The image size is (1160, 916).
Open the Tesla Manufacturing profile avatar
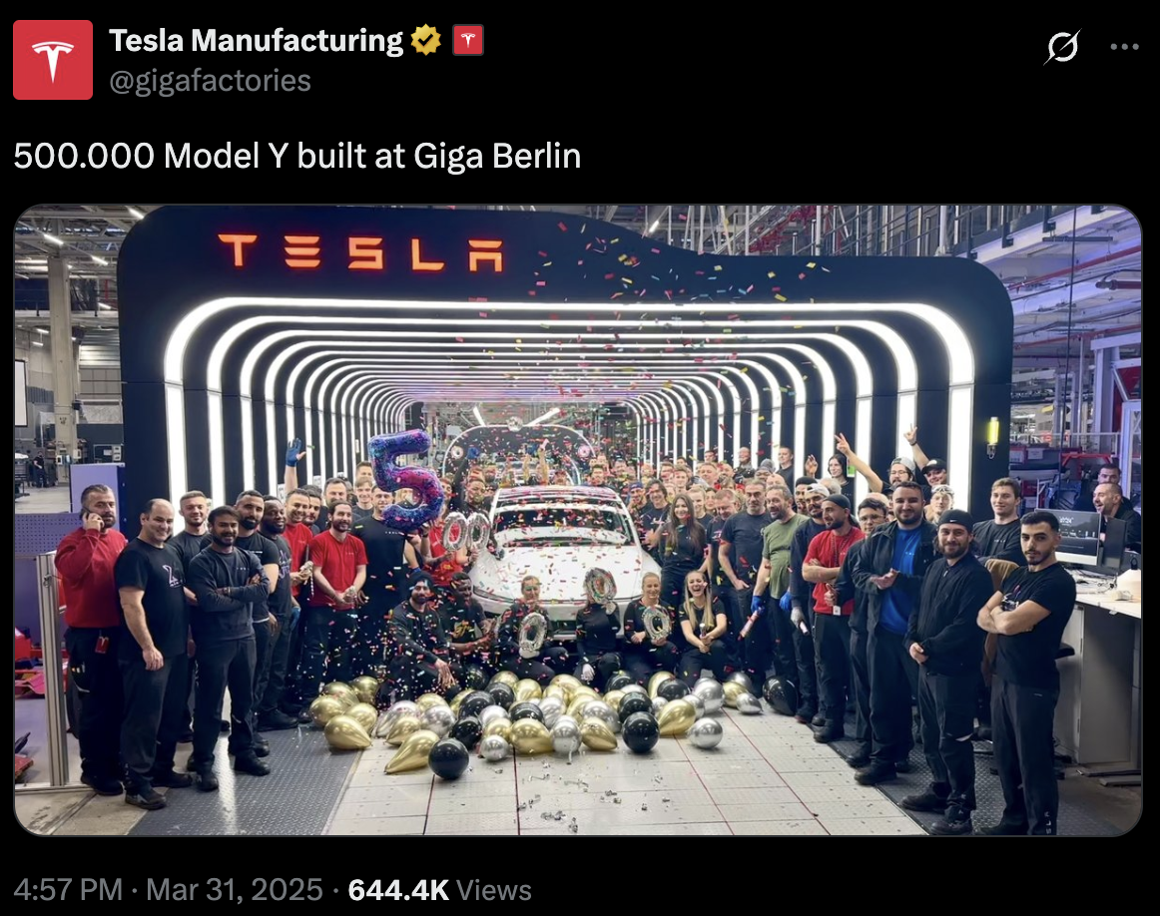53,60
